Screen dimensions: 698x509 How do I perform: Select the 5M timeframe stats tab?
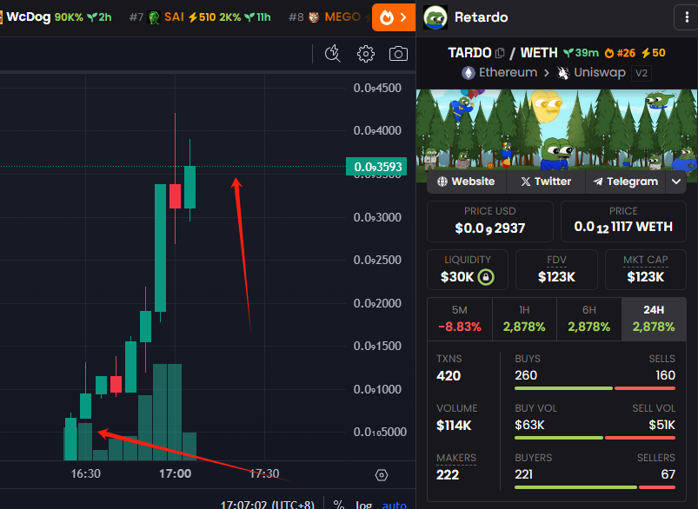tap(460, 319)
